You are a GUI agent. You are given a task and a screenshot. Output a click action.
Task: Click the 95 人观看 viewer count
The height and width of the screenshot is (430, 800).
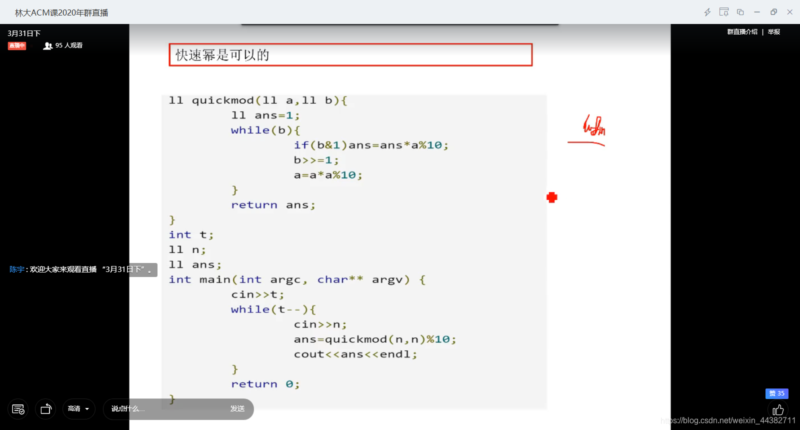click(69, 45)
